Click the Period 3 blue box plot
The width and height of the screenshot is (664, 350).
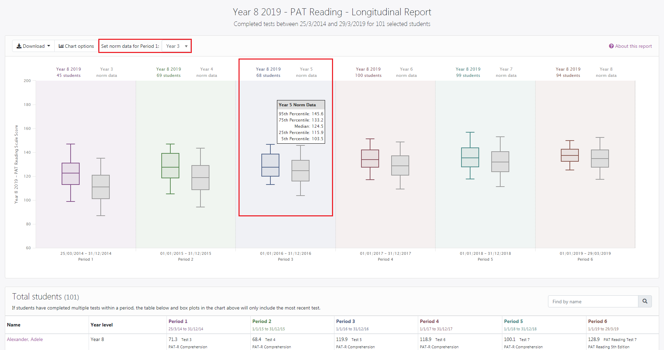tap(270, 165)
